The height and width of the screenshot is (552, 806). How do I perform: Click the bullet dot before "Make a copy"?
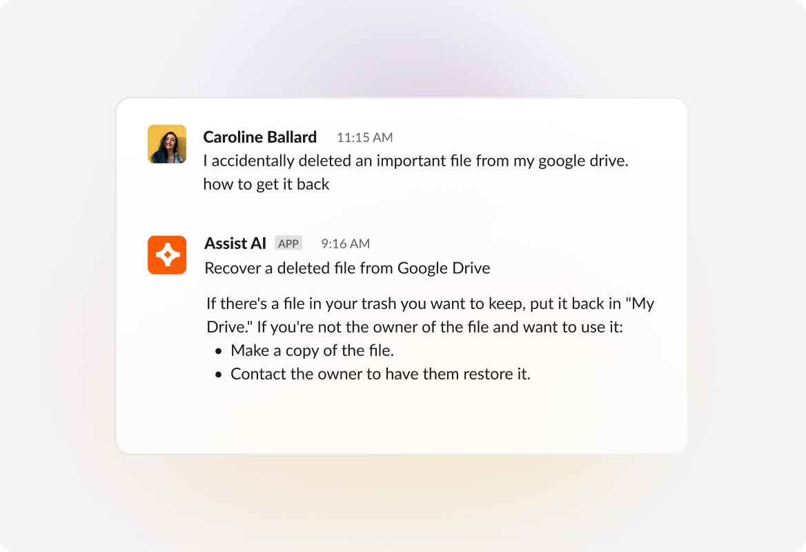point(219,351)
